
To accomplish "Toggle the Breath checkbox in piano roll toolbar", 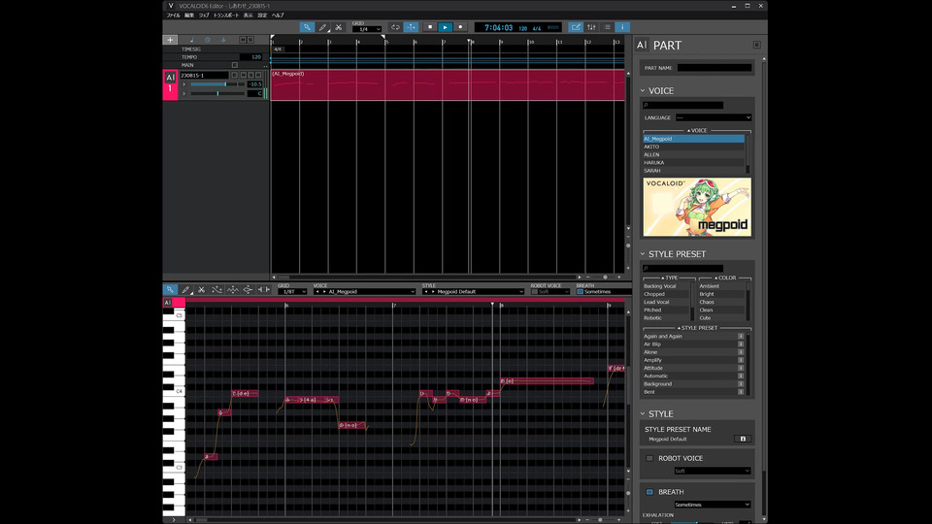I will coord(580,291).
